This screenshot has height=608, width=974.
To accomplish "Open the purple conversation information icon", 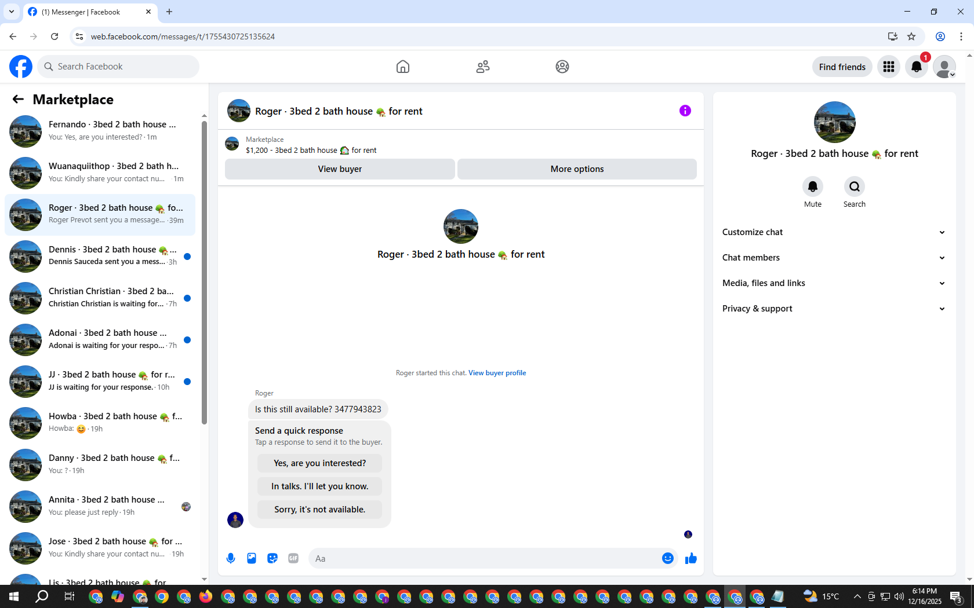I will point(685,111).
